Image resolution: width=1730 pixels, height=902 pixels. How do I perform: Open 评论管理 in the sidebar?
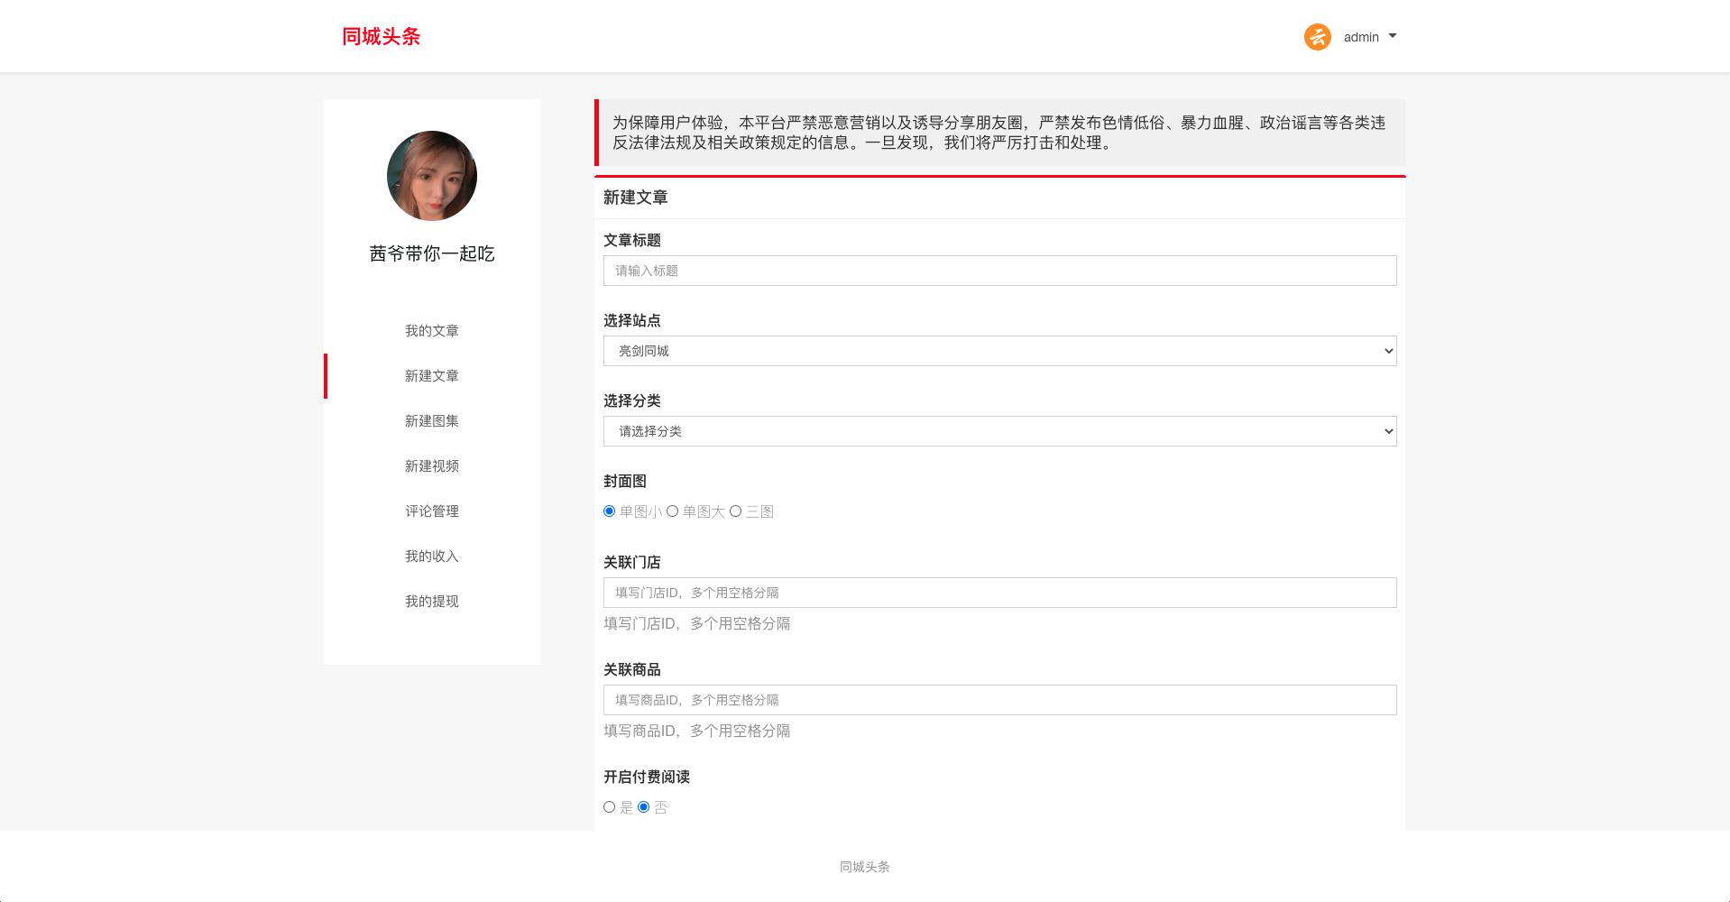coord(431,511)
